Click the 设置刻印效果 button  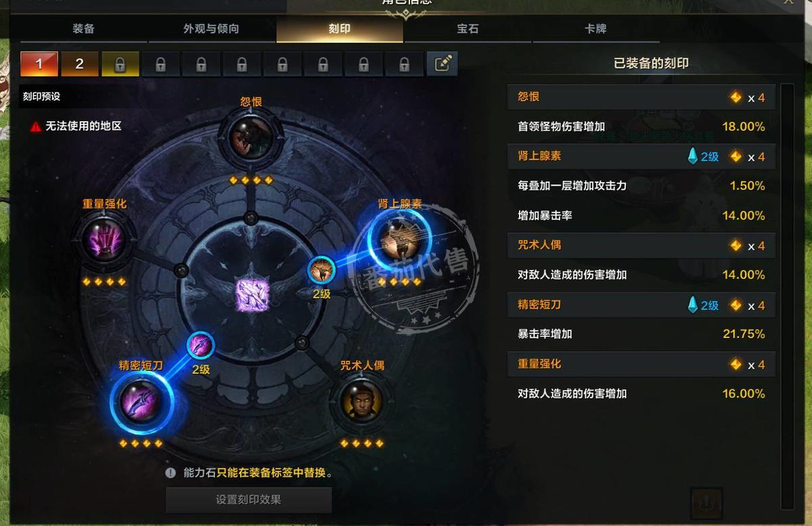coord(249,500)
